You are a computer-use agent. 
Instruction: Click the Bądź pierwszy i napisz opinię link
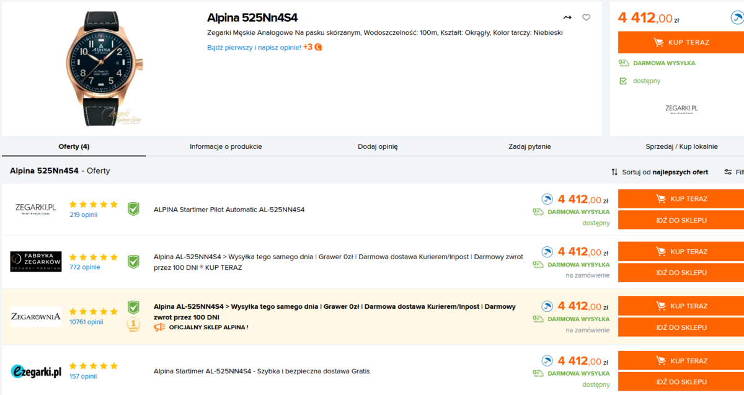coord(254,47)
